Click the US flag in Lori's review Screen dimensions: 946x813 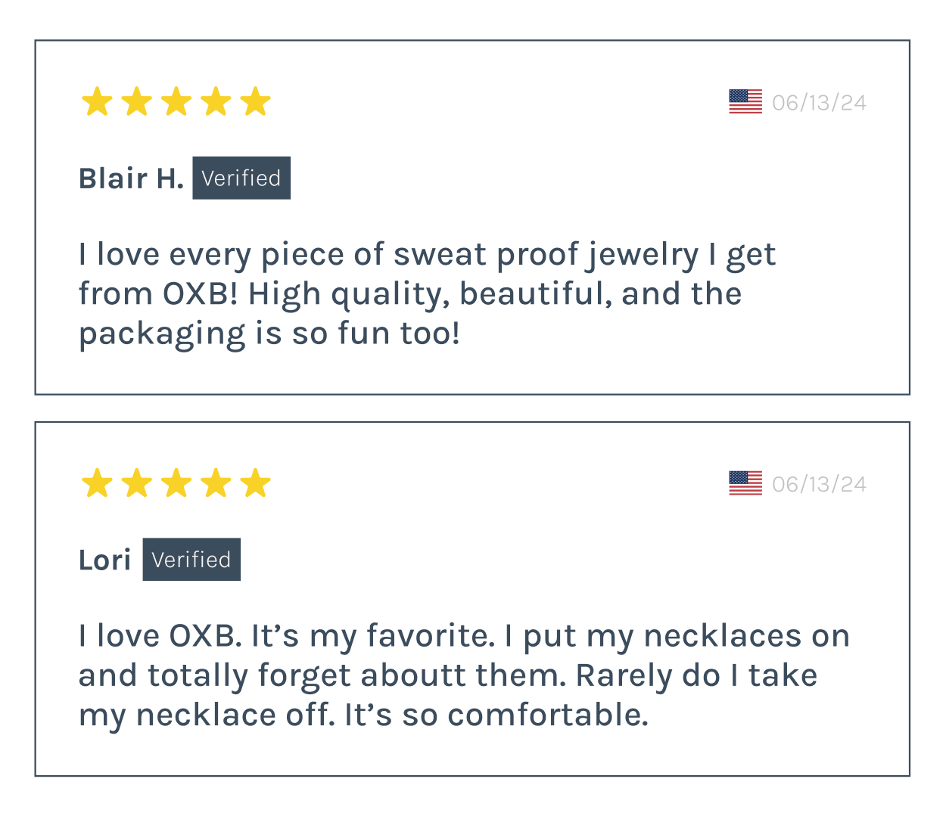pyautogui.click(x=745, y=483)
